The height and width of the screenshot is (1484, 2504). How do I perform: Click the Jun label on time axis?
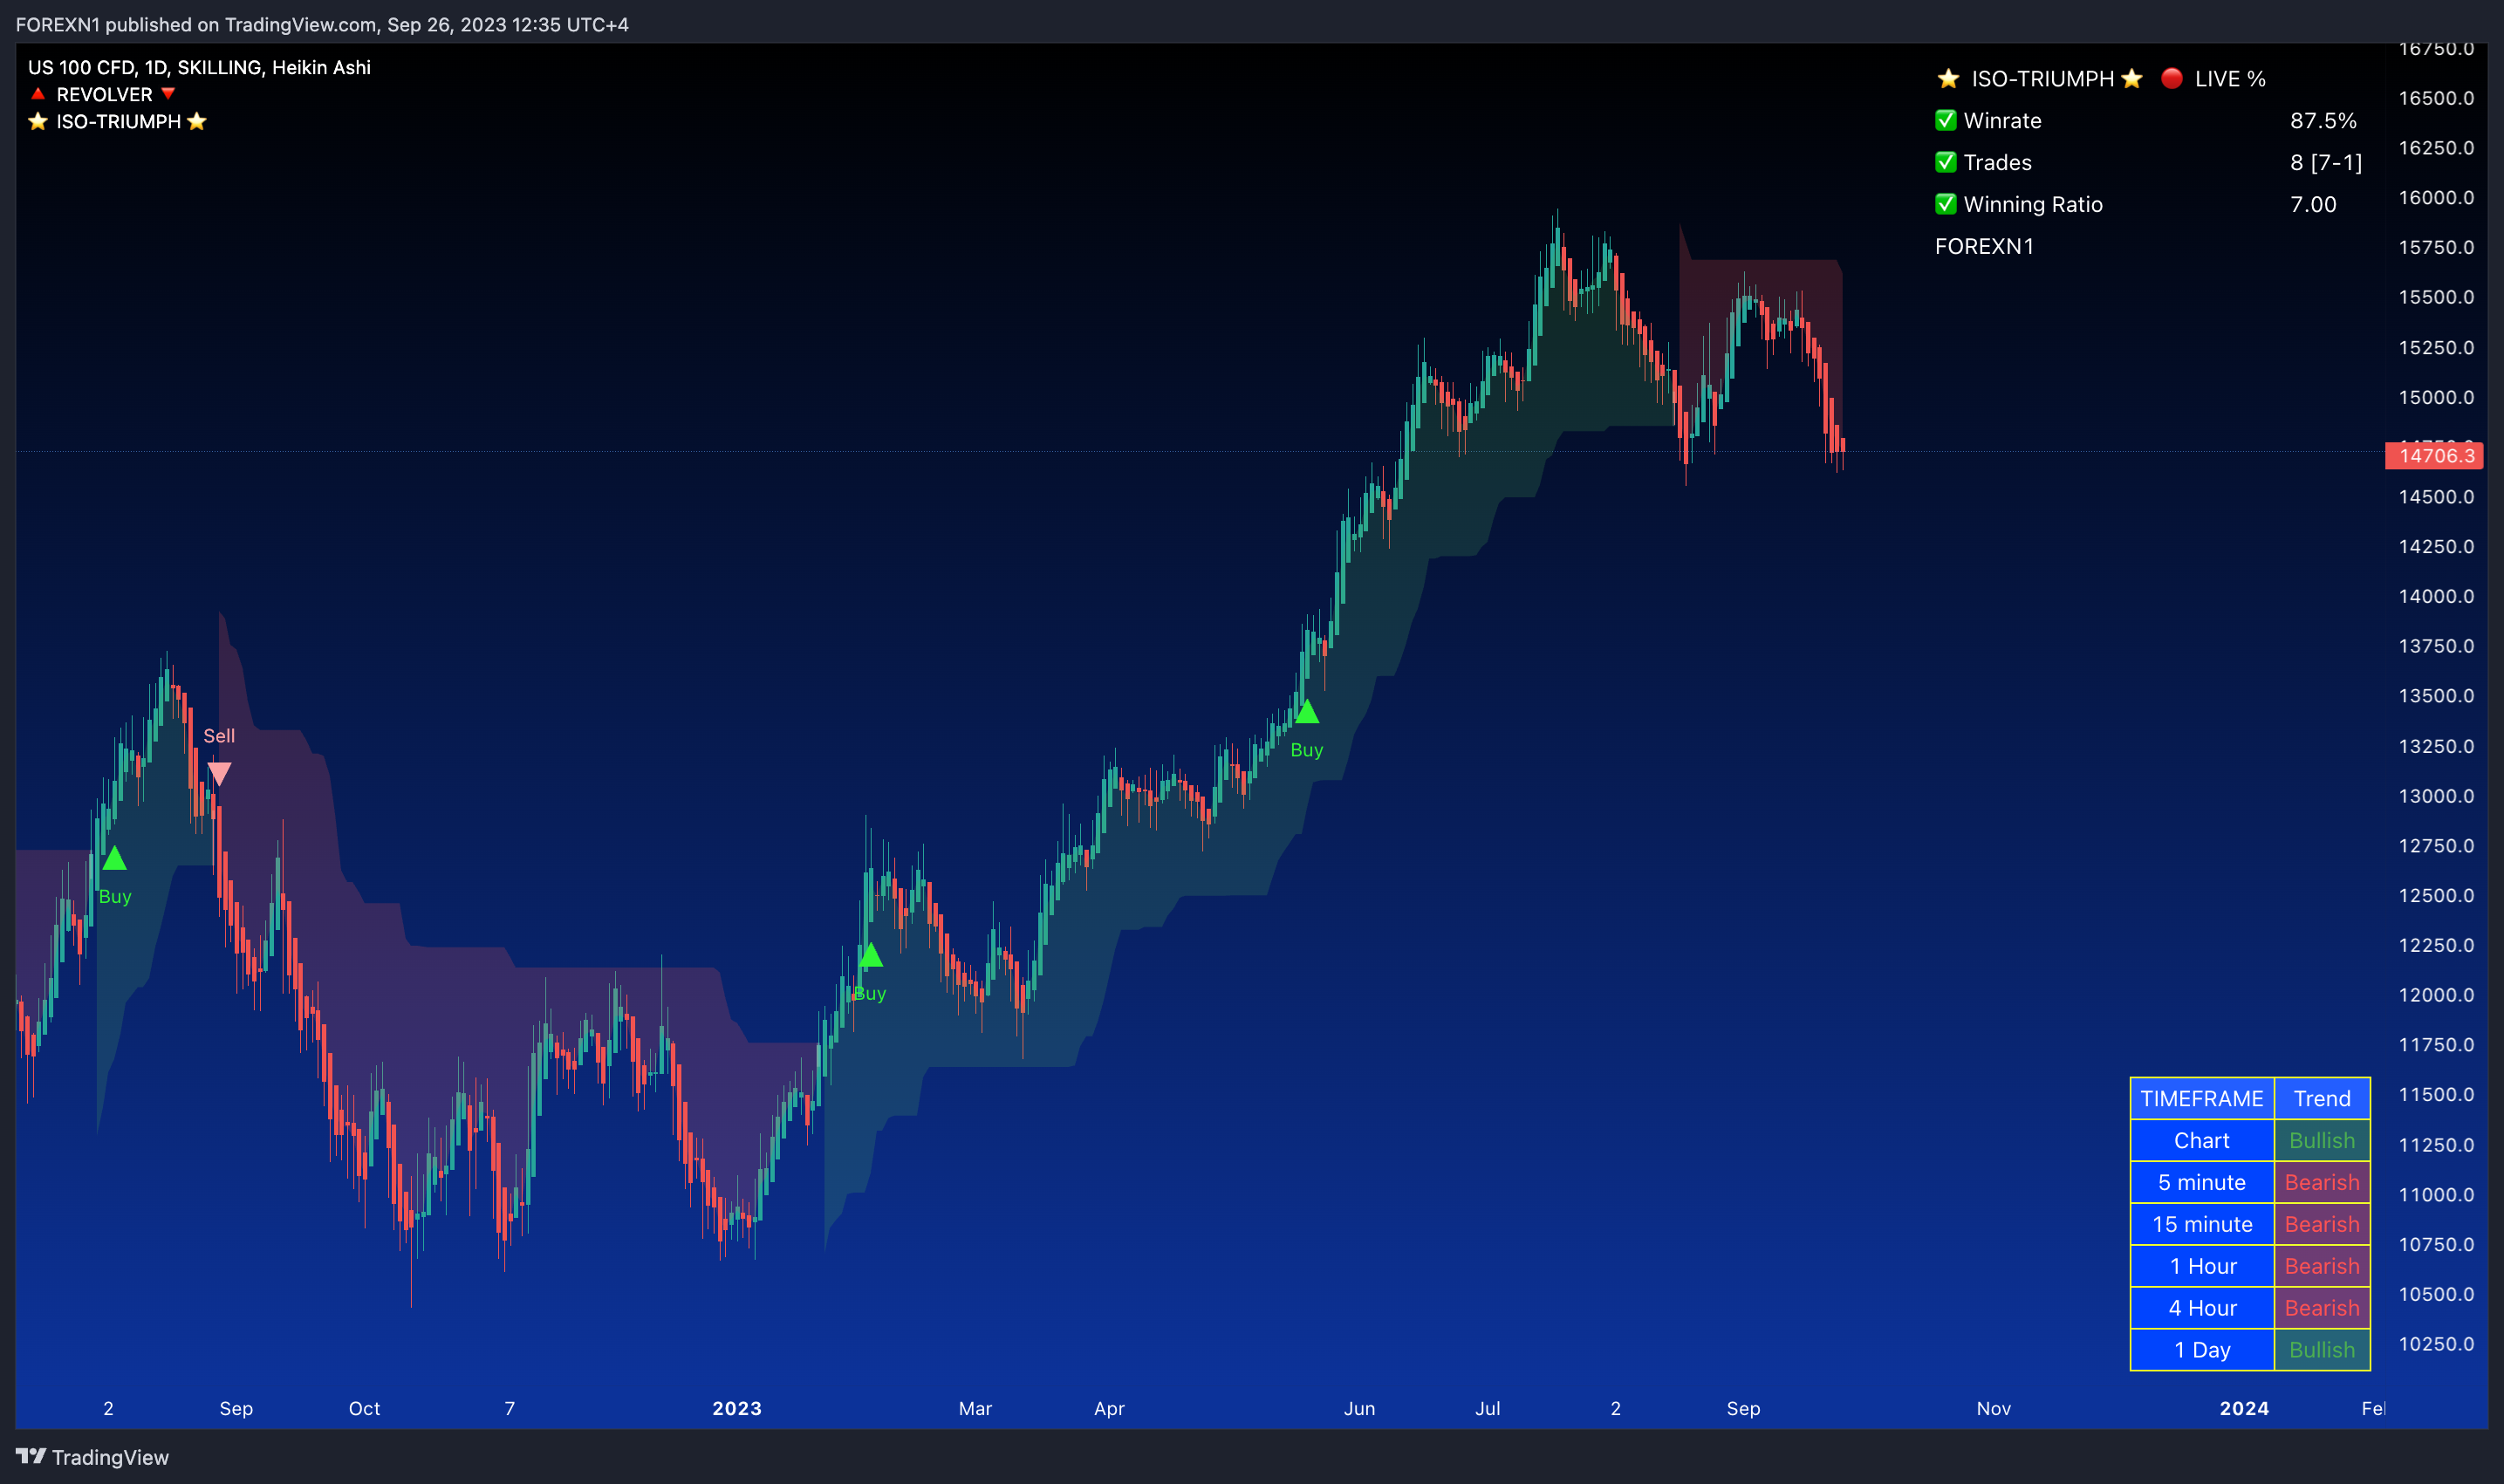coord(1359,1408)
